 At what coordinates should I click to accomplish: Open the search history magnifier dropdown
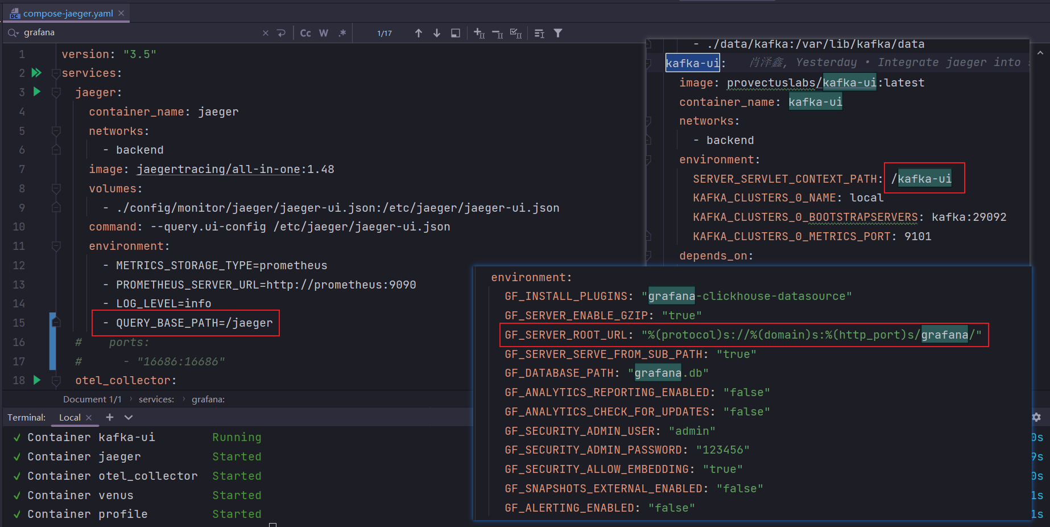coord(13,33)
